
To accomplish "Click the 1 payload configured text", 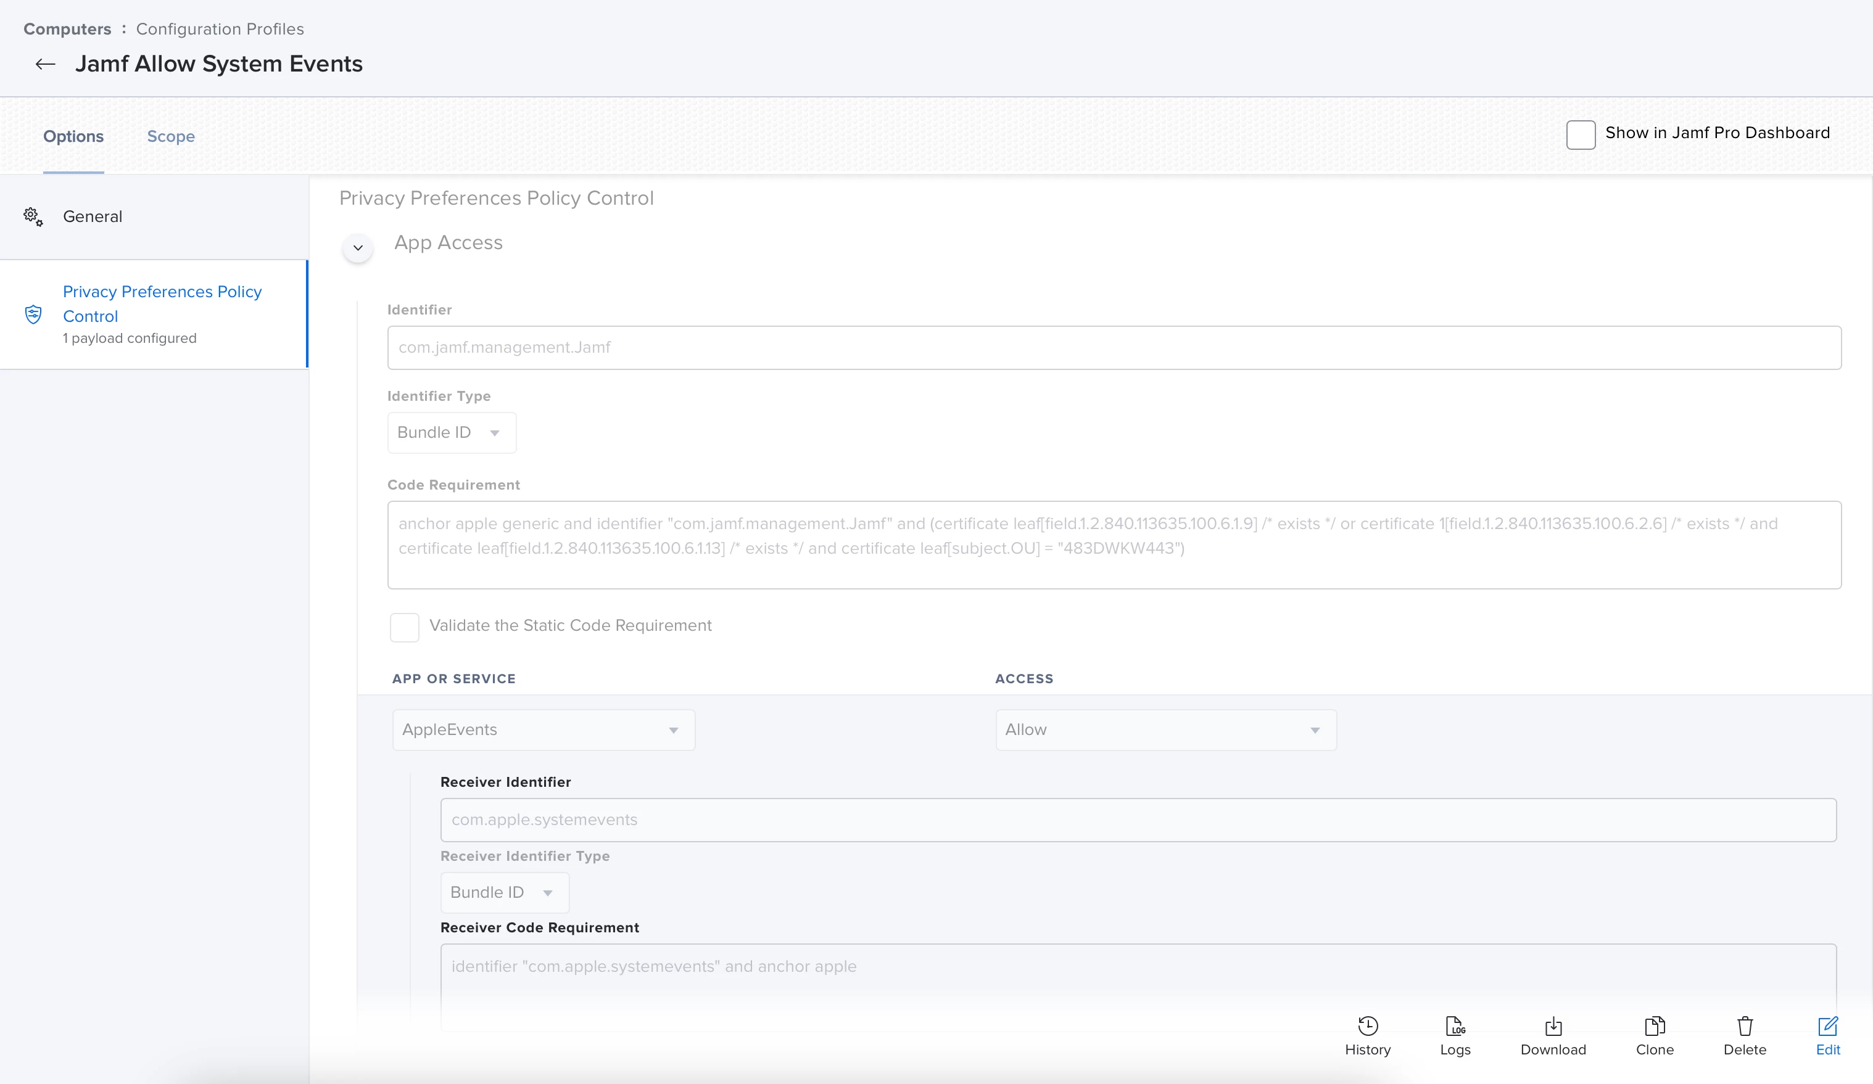I will pos(130,338).
